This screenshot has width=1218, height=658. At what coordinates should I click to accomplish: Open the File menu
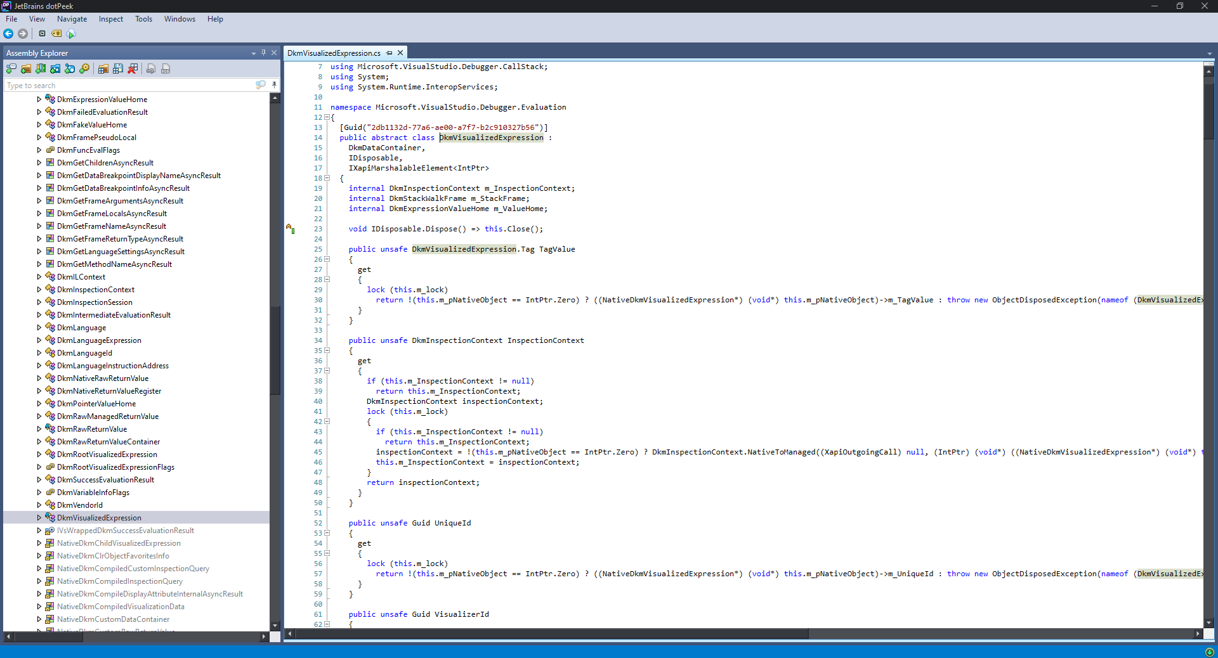pyautogui.click(x=11, y=19)
